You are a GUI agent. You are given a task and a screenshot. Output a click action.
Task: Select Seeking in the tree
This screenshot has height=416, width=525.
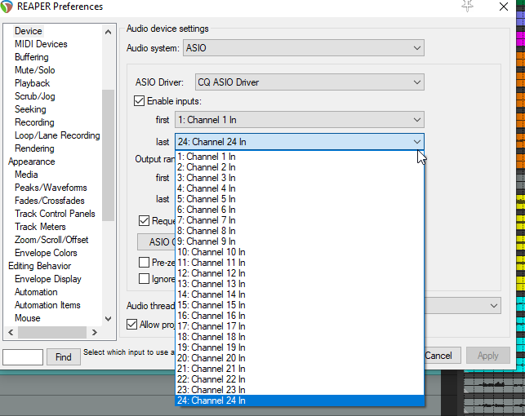pyautogui.click(x=30, y=109)
